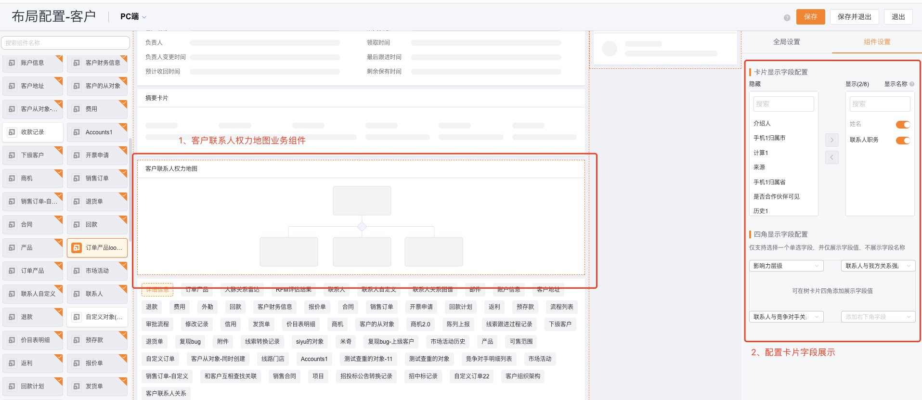Click the 退出 button
This screenshot has width=922, height=400.
pos(898,17)
